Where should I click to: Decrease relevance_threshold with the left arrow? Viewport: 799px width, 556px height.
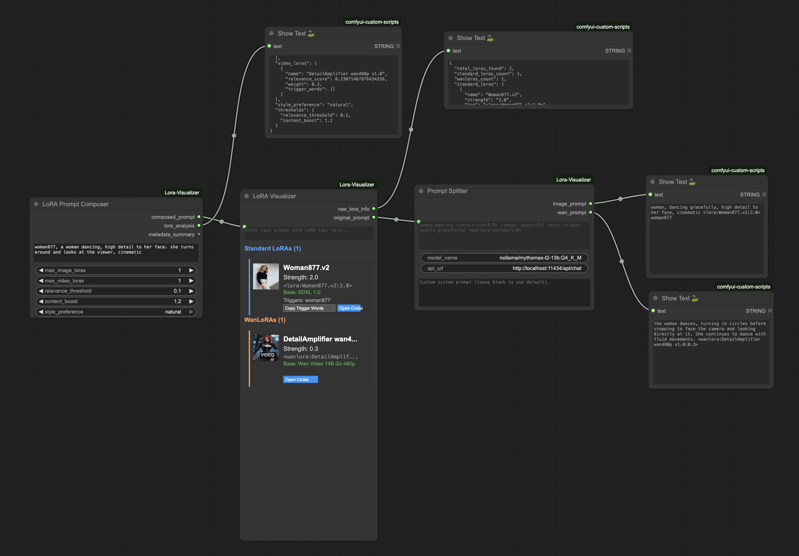tap(41, 291)
